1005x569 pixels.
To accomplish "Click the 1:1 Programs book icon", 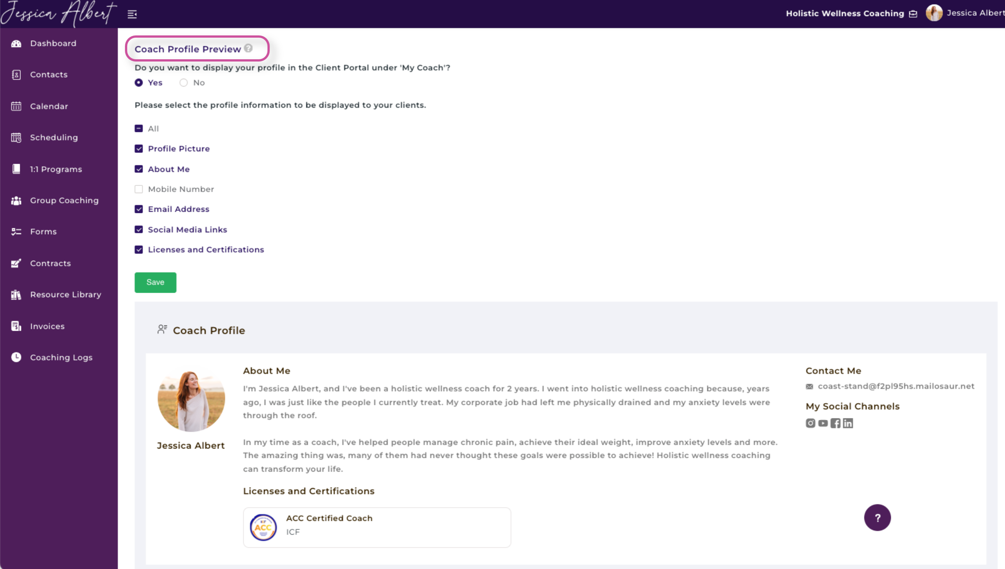I will click(x=16, y=169).
